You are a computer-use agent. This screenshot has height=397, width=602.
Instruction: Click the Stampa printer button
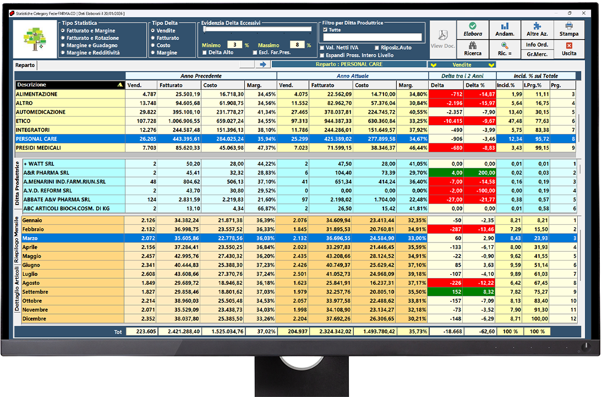pyautogui.click(x=569, y=30)
